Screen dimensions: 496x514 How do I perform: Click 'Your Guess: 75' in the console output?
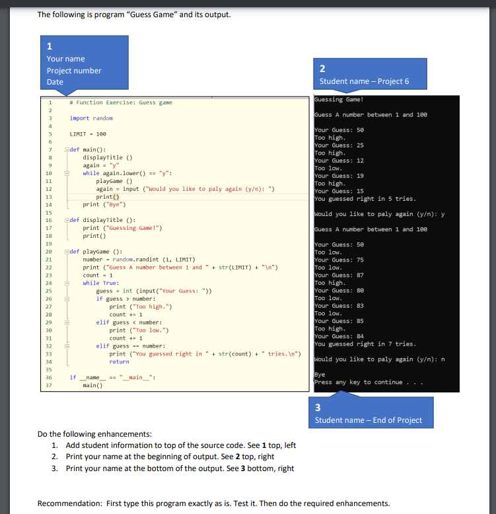(x=339, y=260)
